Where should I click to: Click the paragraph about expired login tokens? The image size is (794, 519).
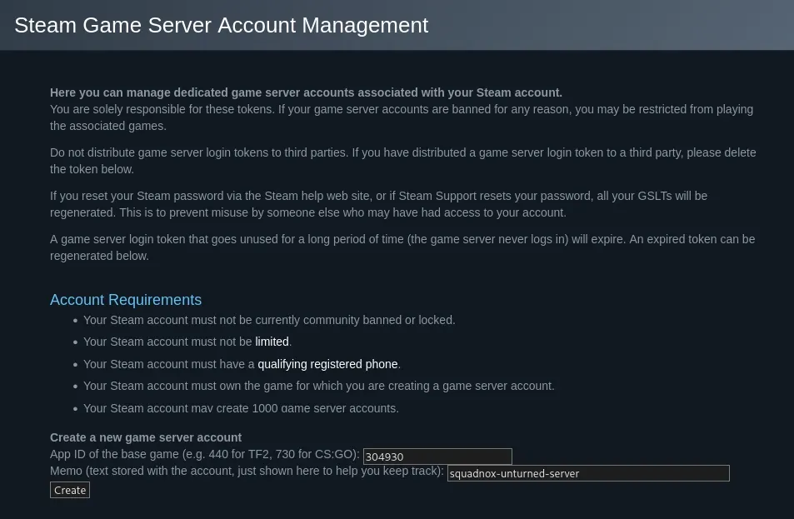[x=402, y=247]
